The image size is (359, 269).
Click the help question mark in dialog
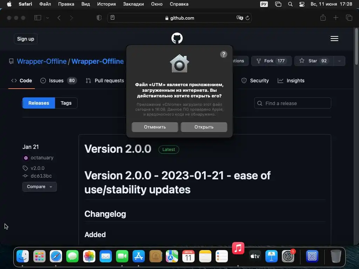(x=223, y=54)
